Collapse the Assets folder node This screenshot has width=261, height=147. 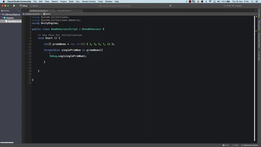[2, 18]
